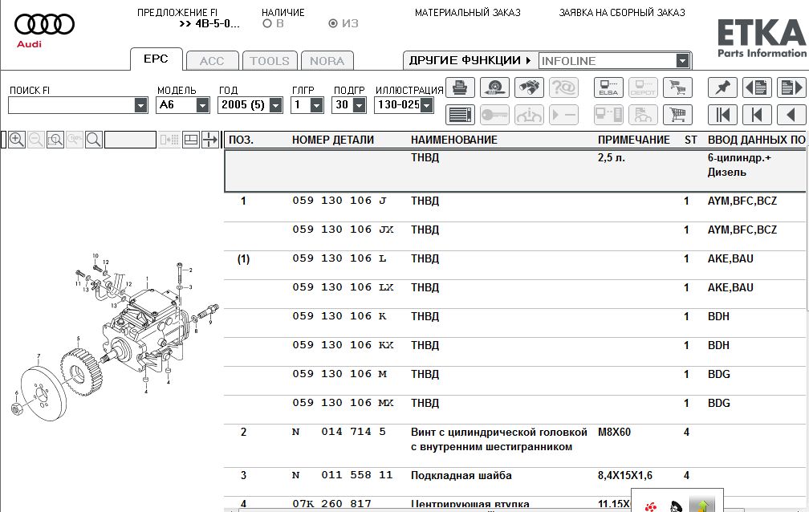Click the plain left arrow button
This screenshot has width=809, height=512.
point(791,115)
